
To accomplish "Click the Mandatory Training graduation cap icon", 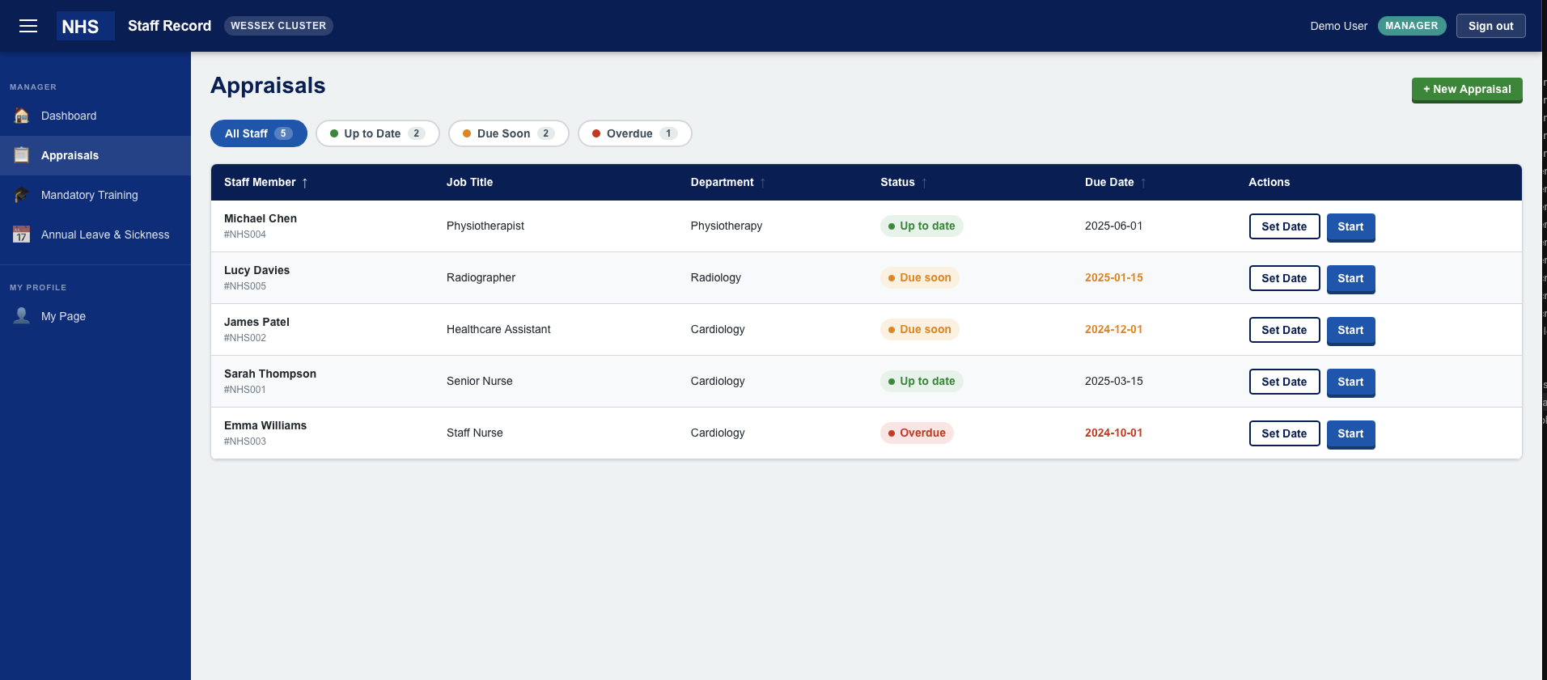I will tap(22, 195).
